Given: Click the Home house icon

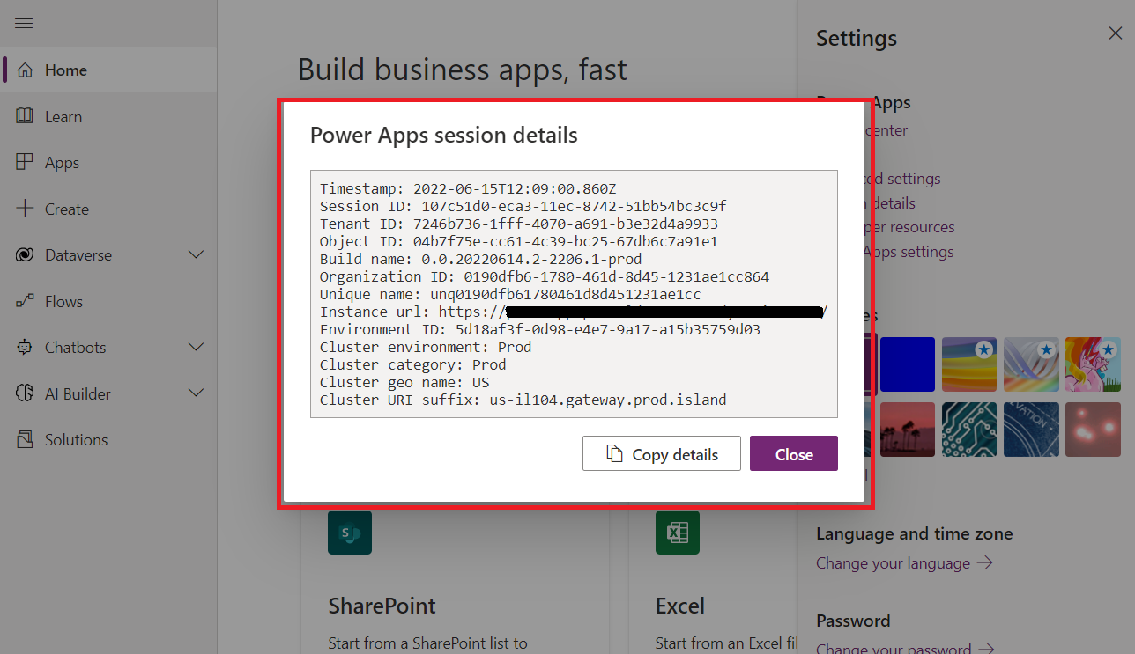Looking at the screenshot, I should click(25, 70).
